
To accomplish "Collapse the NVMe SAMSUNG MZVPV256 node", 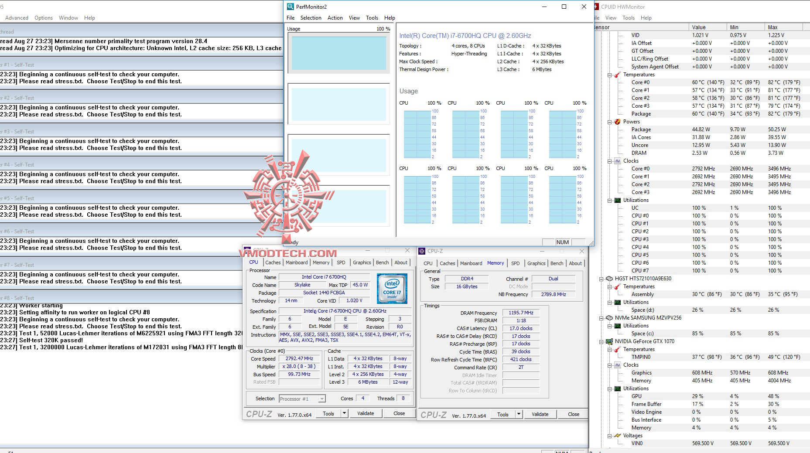I will pos(602,318).
